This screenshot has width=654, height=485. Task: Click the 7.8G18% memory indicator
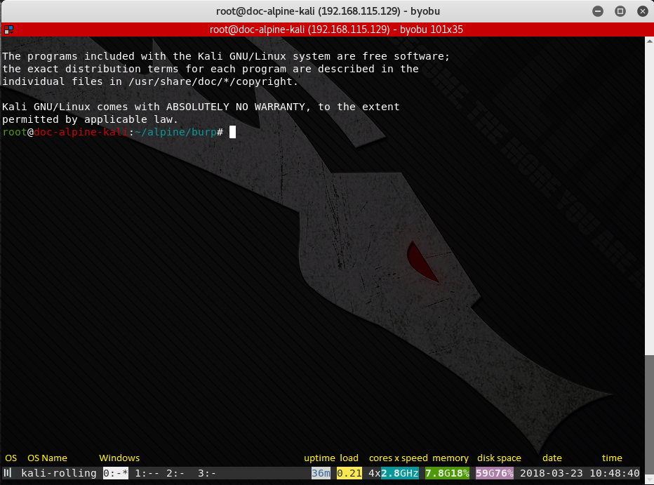[x=447, y=473]
